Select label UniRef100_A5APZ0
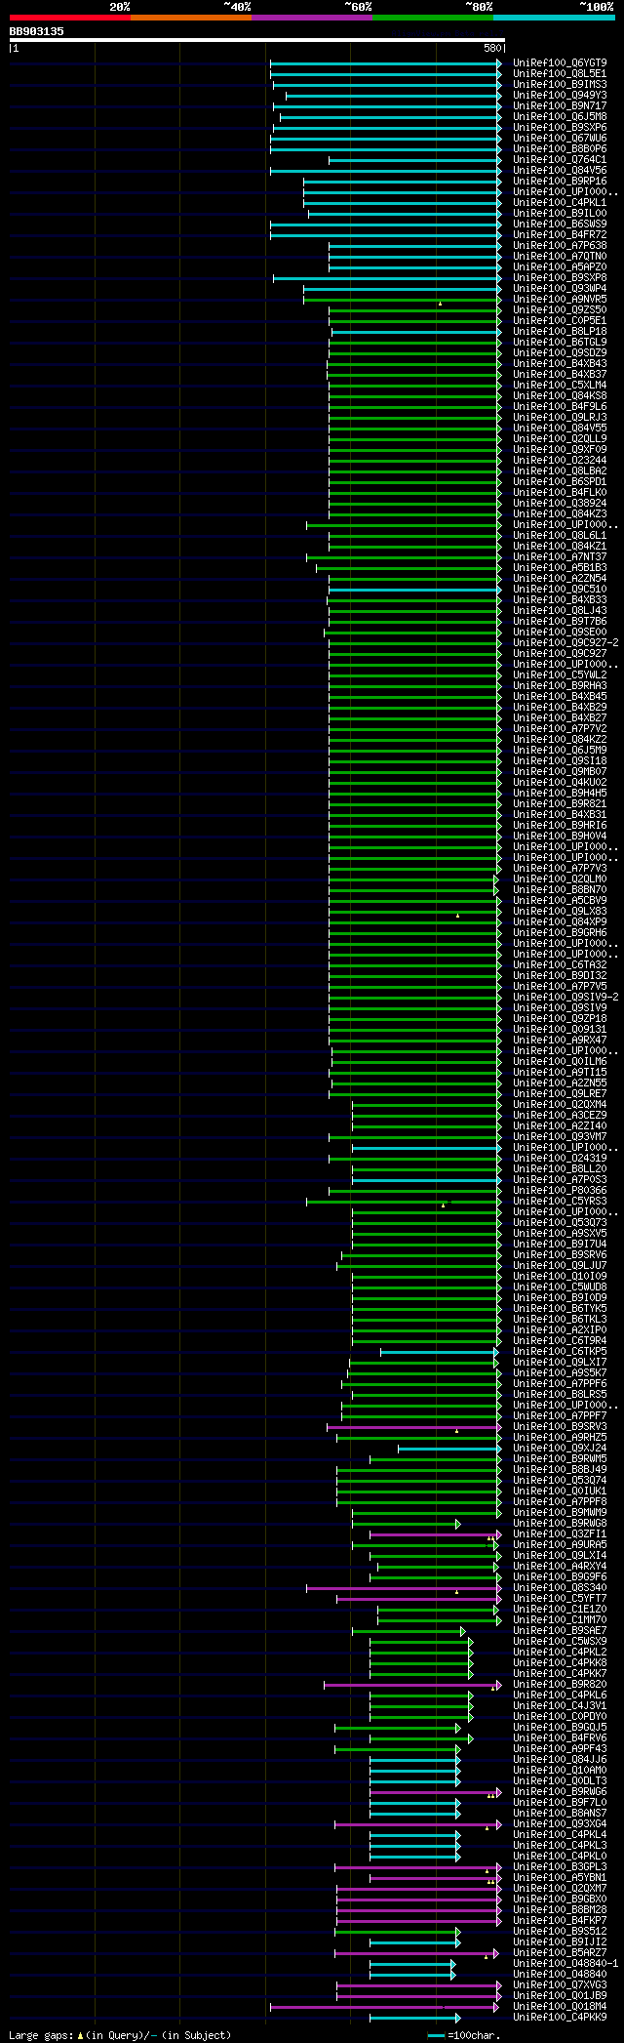This screenshot has width=624, height=2043. pos(560,267)
